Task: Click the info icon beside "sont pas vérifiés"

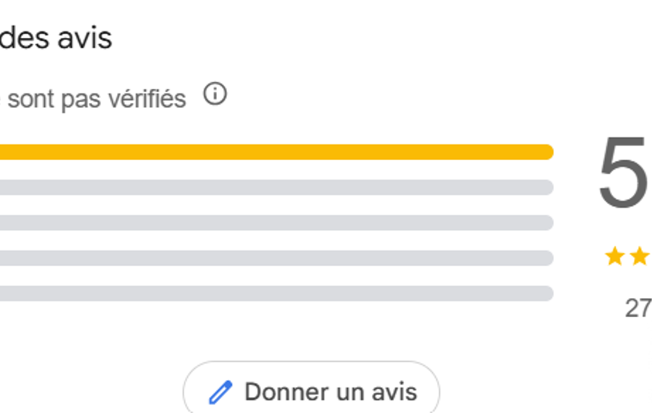Action: (215, 93)
